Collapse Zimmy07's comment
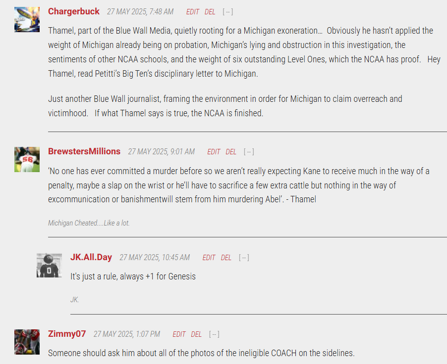447x364 pixels. 214,334
